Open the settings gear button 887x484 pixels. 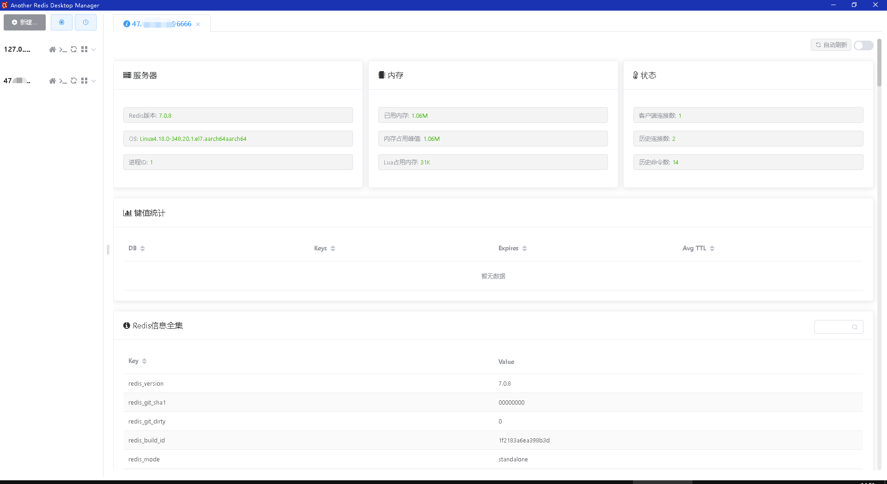[61, 22]
